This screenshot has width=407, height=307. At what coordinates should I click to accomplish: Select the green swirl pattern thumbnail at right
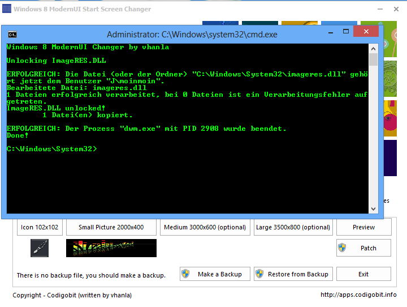390,79
